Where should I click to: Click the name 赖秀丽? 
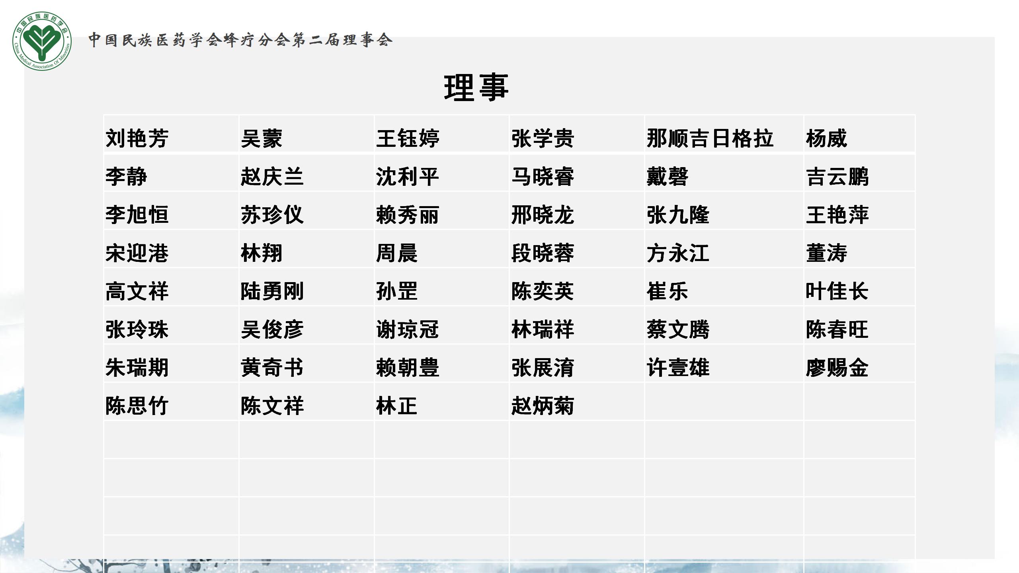pyautogui.click(x=407, y=215)
